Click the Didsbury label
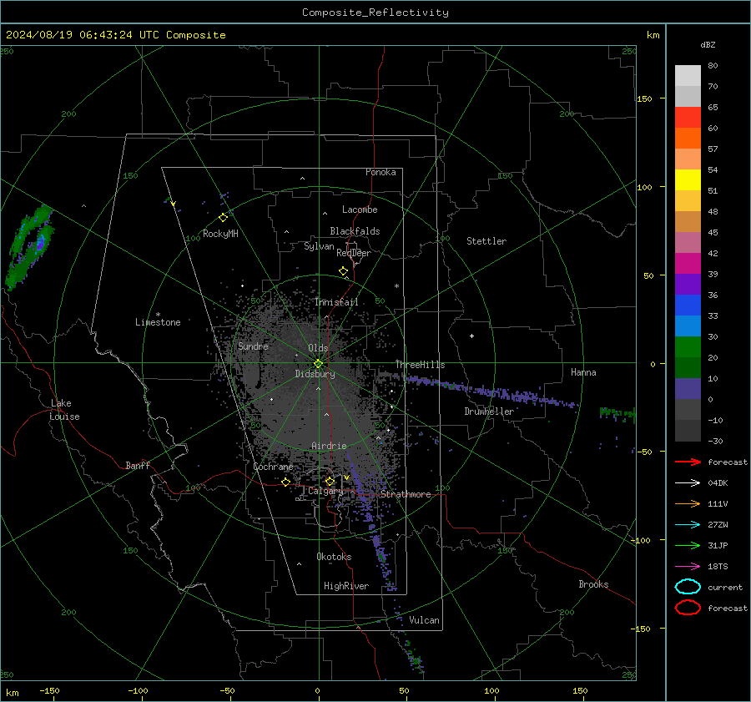751x702 pixels. pyautogui.click(x=315, y=374)
